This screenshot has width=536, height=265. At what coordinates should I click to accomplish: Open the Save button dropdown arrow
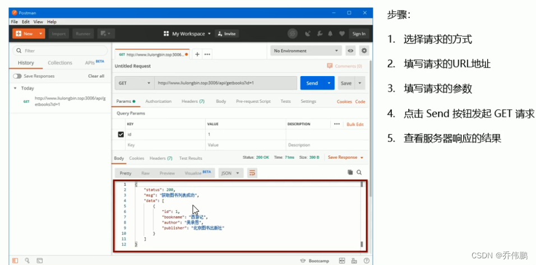[359, 83]
